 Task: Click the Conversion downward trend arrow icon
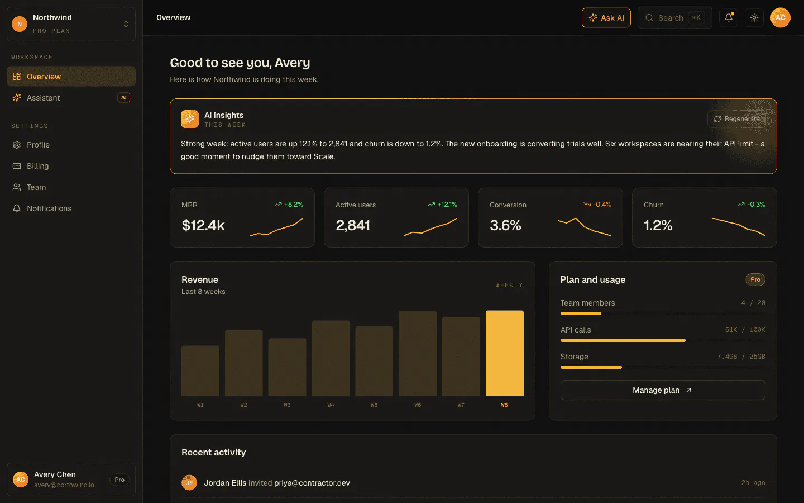[x=587, y=205]
